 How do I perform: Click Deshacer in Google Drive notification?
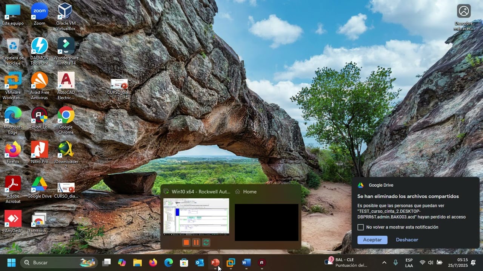point(407,240)
